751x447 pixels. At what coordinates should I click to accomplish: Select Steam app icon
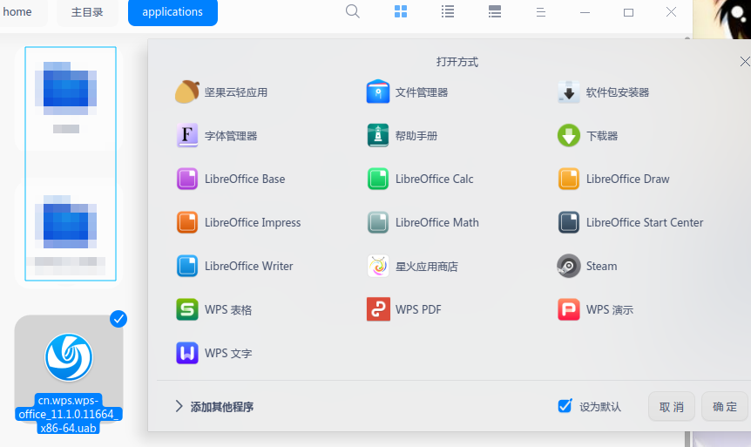click(x=569, y=266)
